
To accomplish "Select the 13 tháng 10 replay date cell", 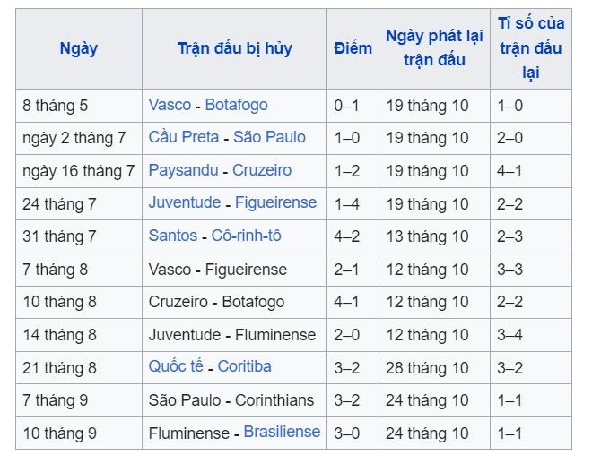I will (428, 236).
